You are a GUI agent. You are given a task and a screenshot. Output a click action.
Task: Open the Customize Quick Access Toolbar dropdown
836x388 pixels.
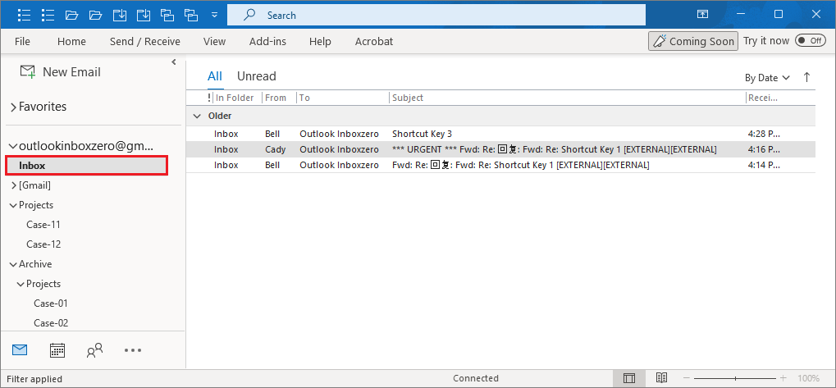tap(214, 15)
